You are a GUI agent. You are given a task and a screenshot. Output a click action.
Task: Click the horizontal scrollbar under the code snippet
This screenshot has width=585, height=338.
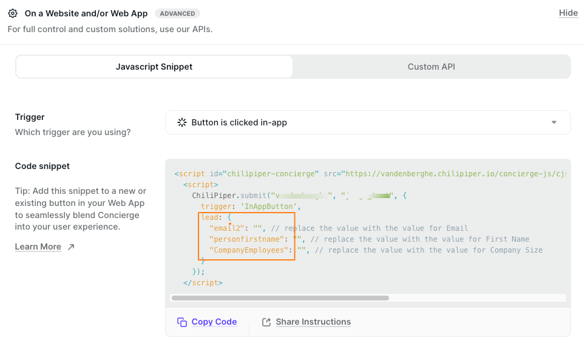coord(280,298)
